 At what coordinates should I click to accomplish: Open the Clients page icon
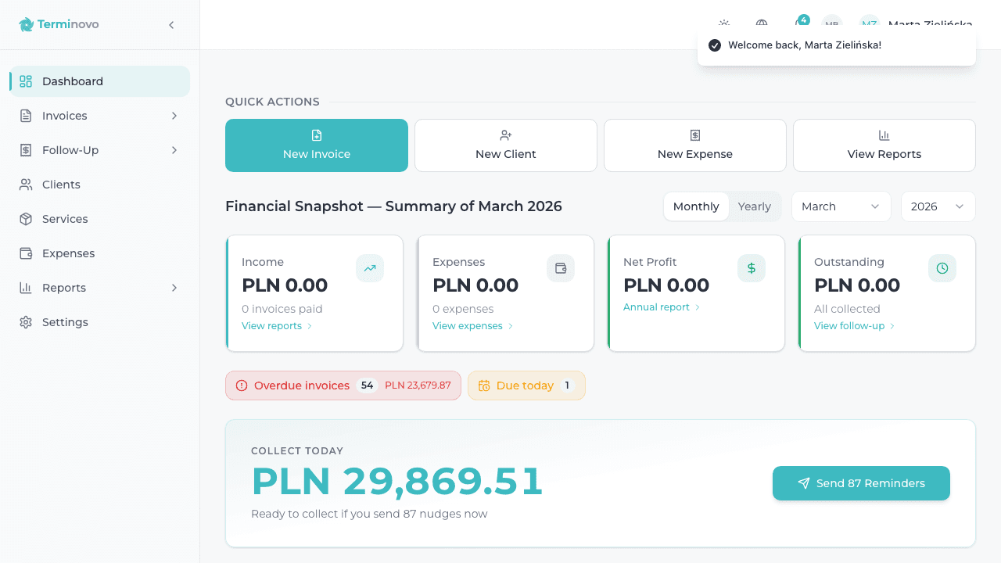click(x=26, y=185)
